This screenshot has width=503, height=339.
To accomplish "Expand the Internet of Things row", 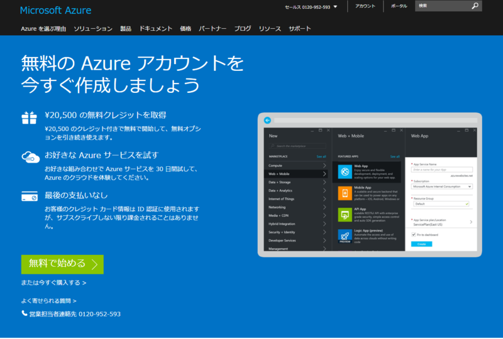I will tap(297, 199).
